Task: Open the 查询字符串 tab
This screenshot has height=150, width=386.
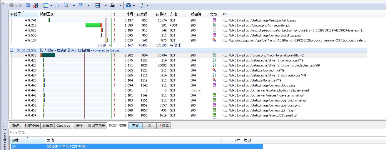Action: pyautogui.click(x=96, y=126)
